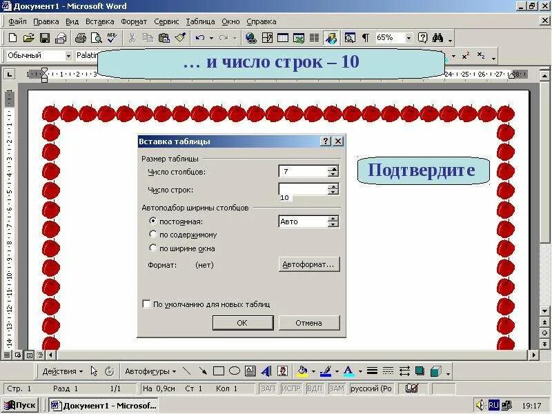
Task: Open the Tables and Borders toolbar icon
Action: [267, 38]
